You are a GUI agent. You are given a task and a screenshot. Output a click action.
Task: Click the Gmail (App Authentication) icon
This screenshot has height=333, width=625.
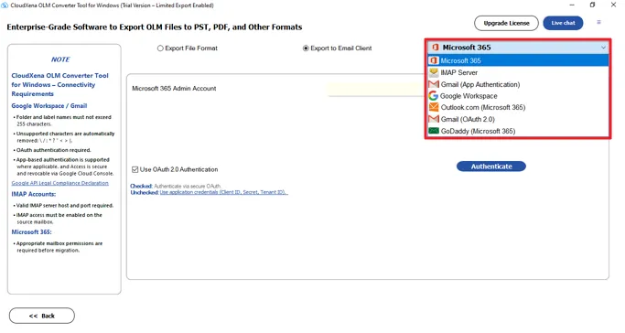tap(434, 84)
